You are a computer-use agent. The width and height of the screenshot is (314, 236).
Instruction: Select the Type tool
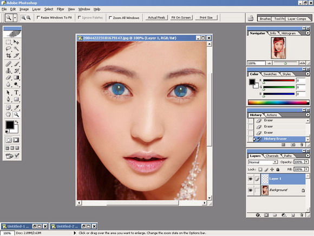point(16,92)
